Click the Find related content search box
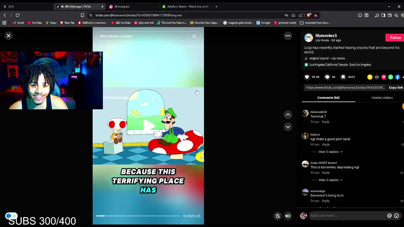 click(x=143, y=36)
